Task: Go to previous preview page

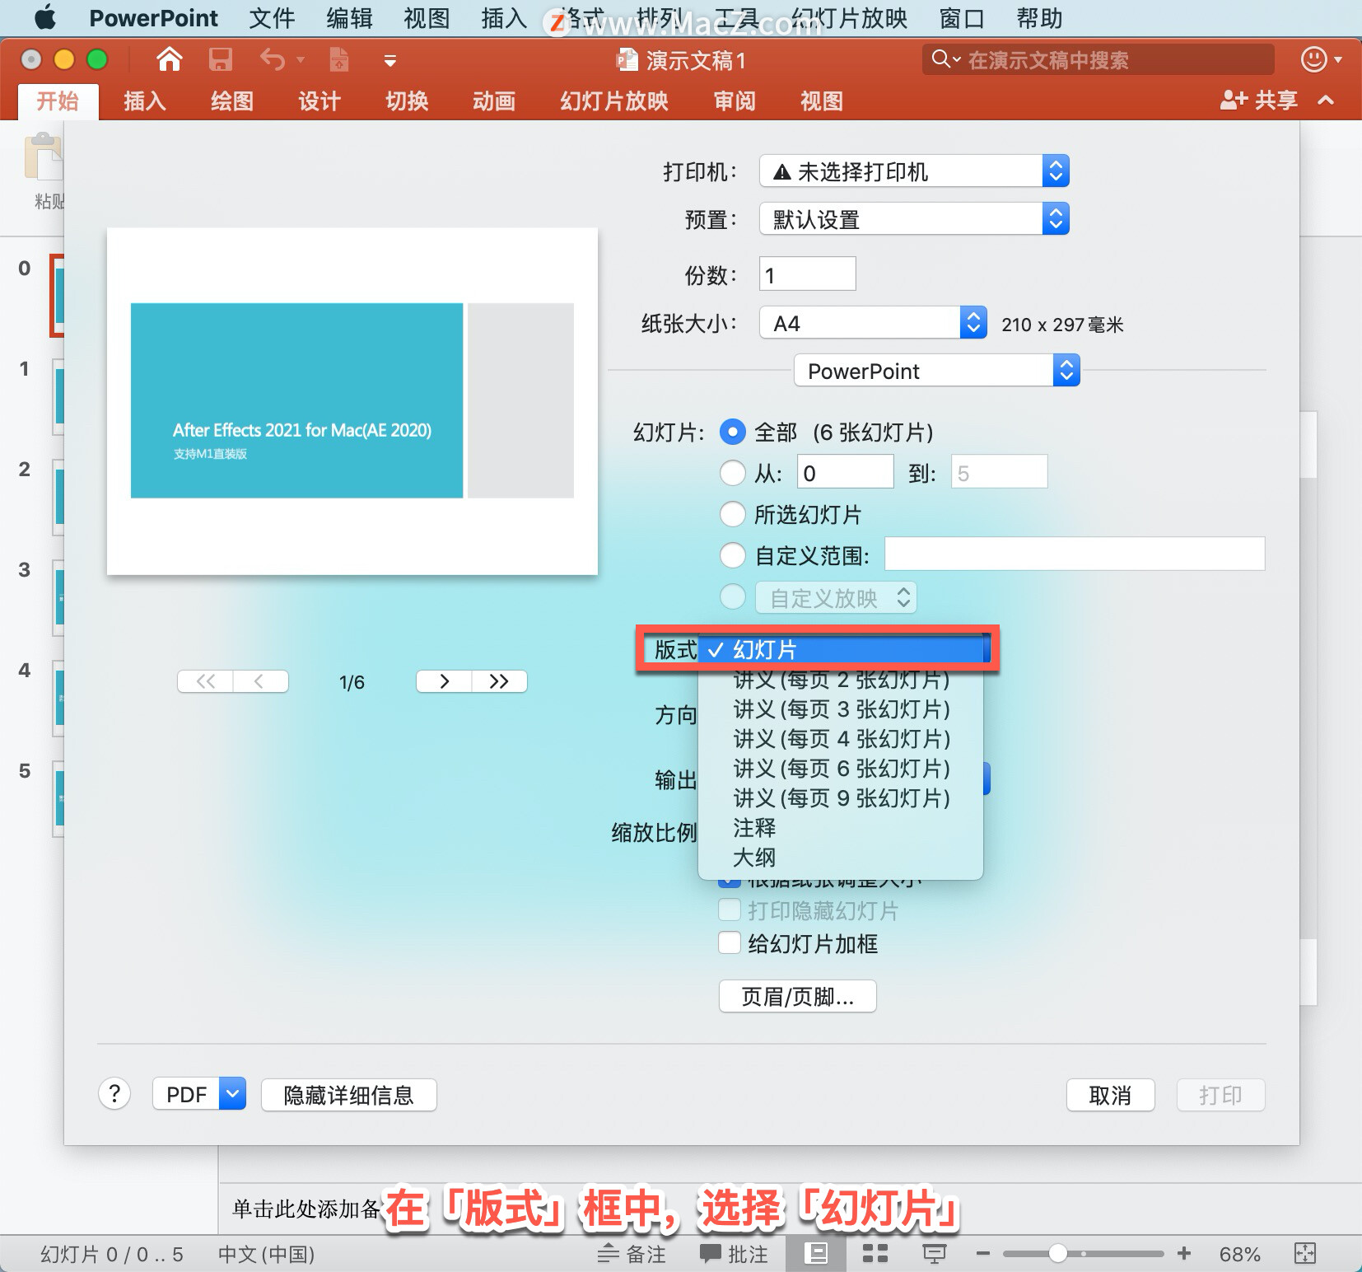Action: 260,681
